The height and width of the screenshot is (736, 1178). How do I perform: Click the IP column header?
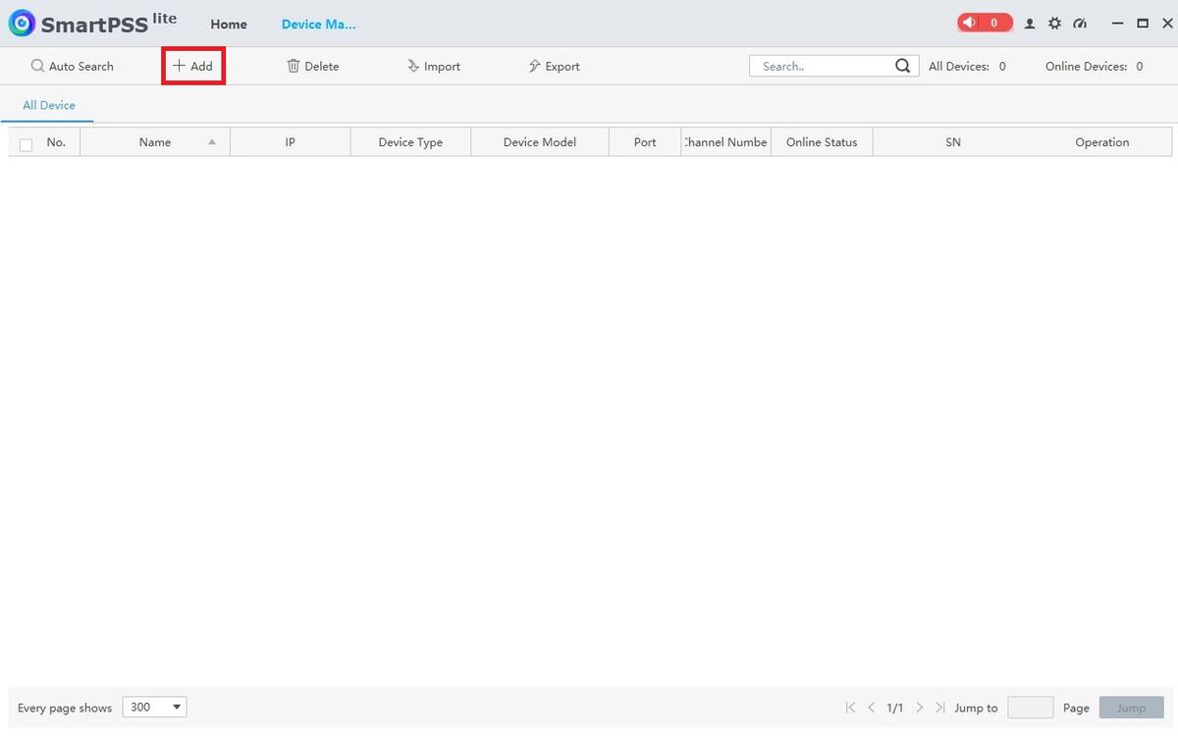point(291,142)
